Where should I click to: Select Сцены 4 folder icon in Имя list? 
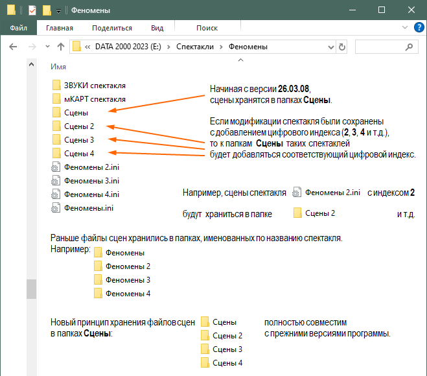coord(56,153)
